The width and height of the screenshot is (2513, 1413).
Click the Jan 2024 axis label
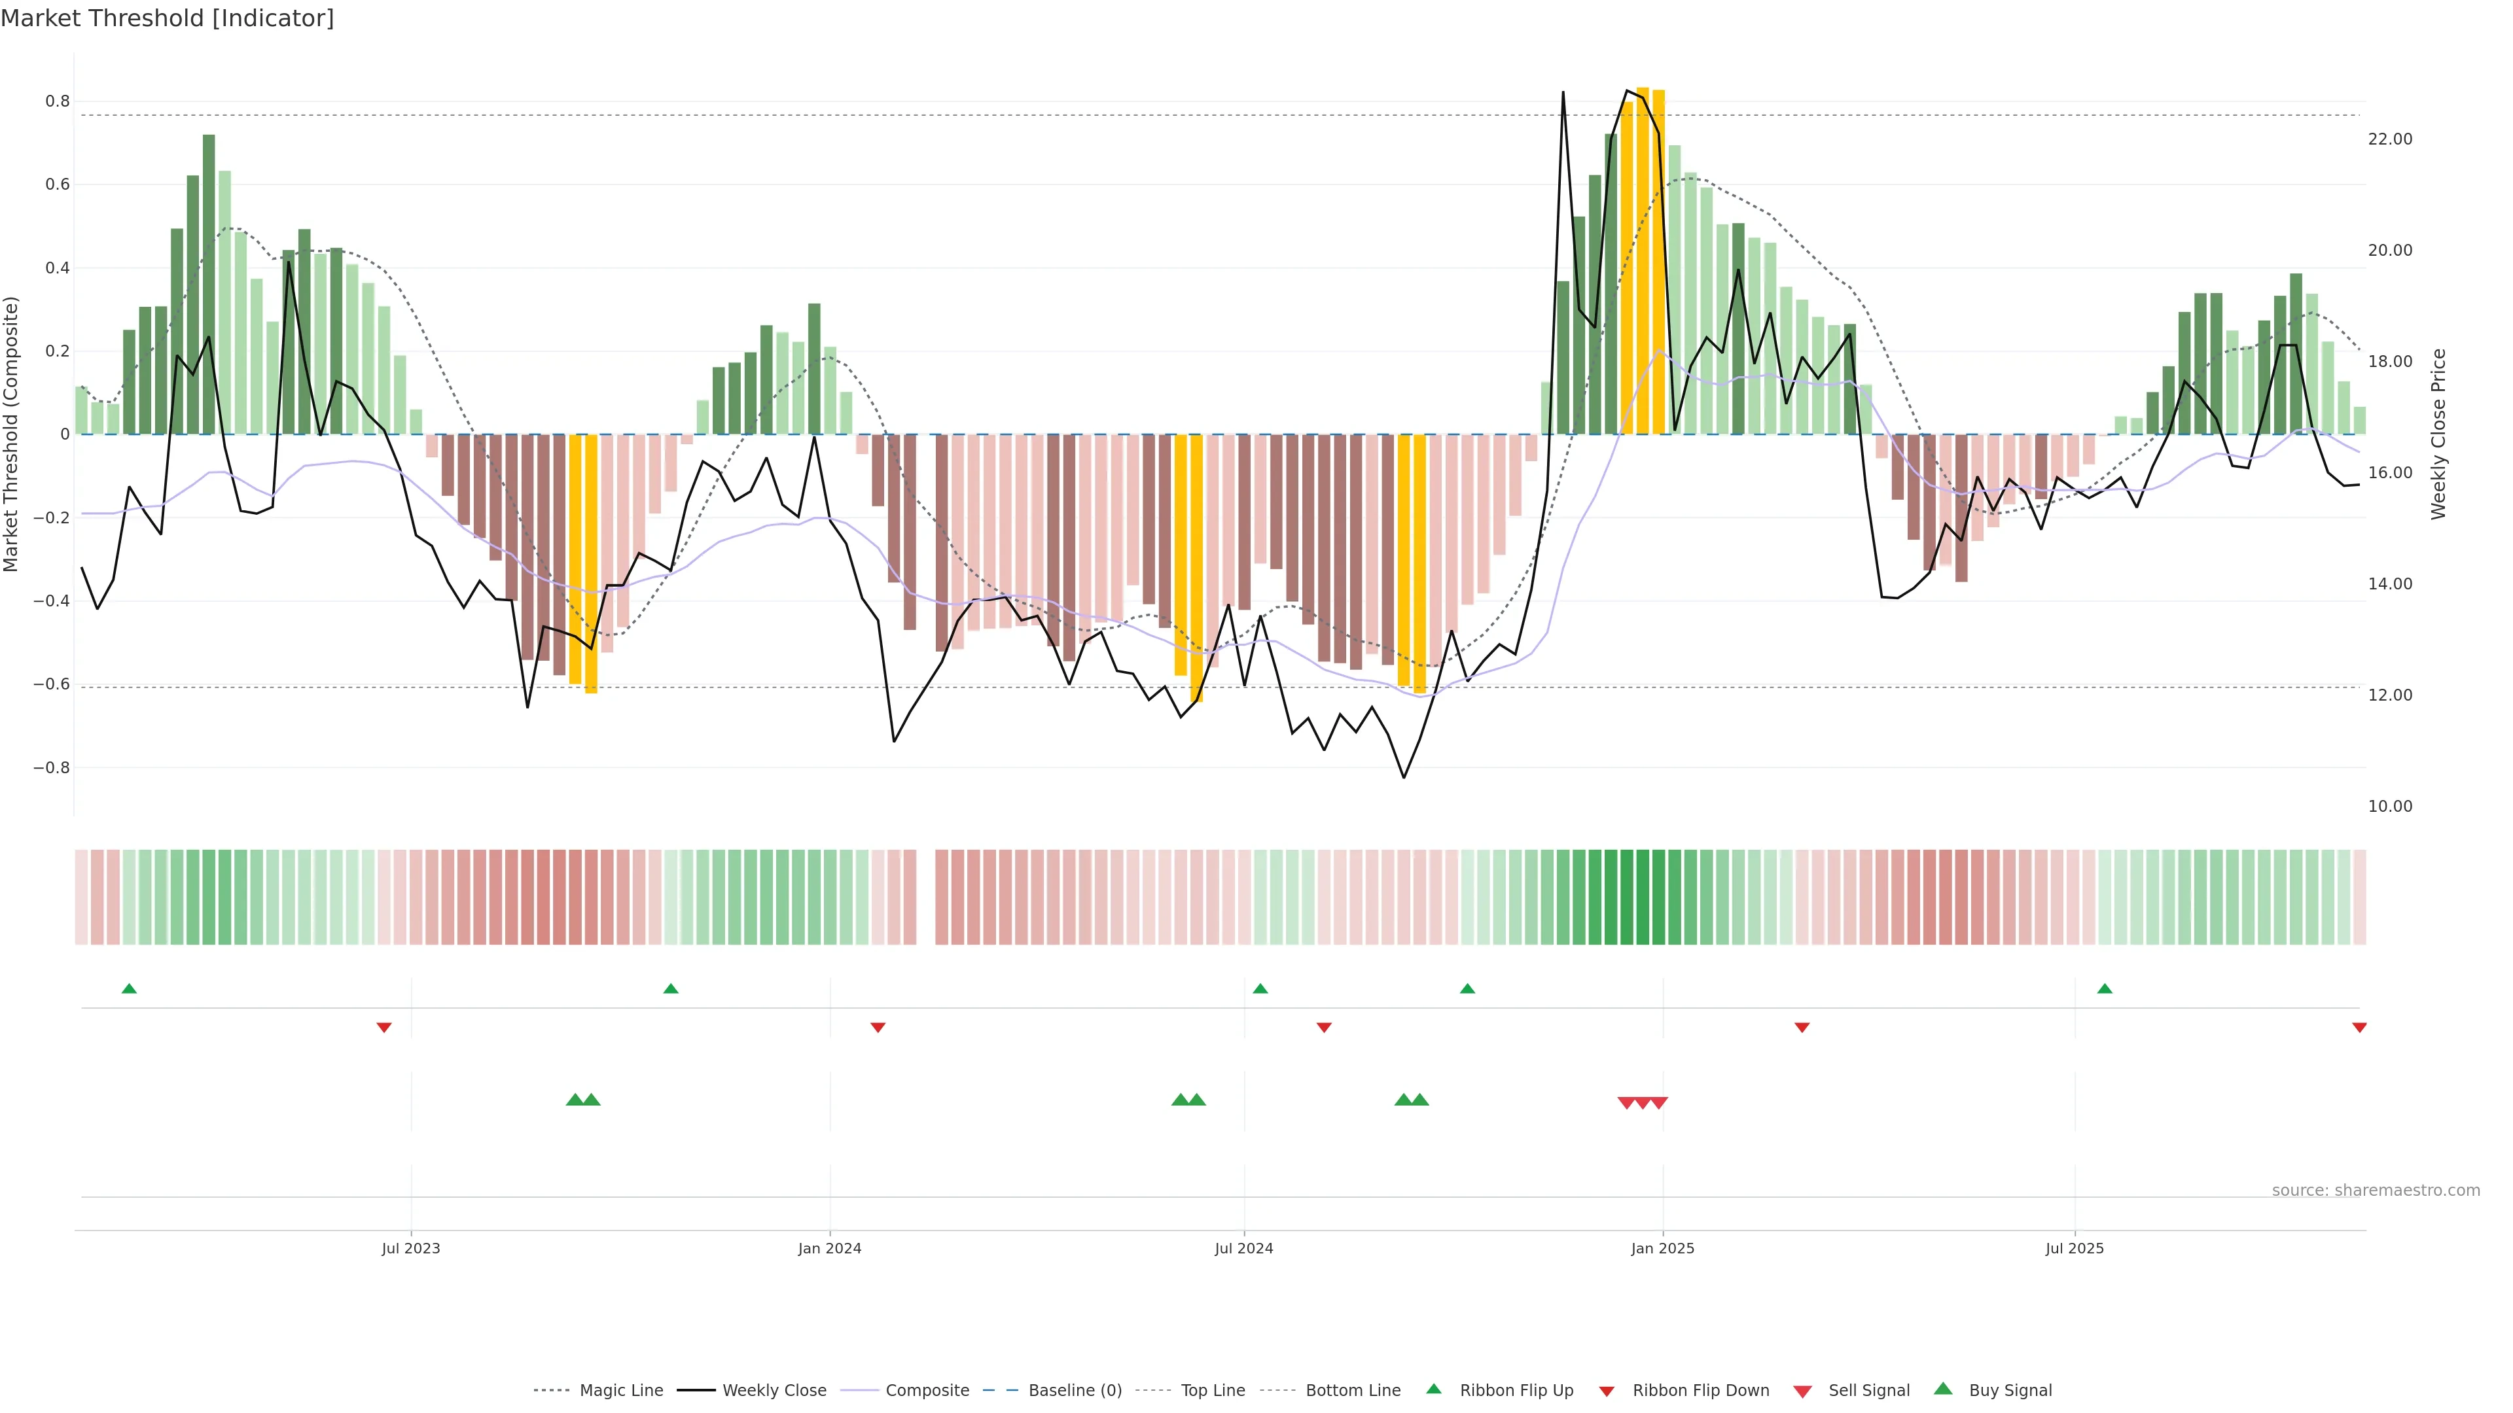[829, 1249]
